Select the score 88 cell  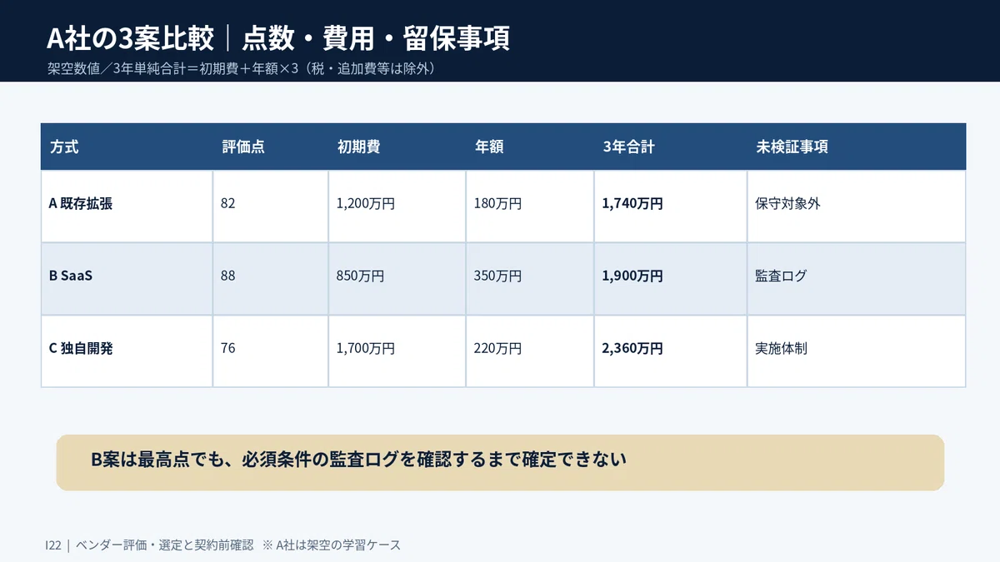point(271,279)
